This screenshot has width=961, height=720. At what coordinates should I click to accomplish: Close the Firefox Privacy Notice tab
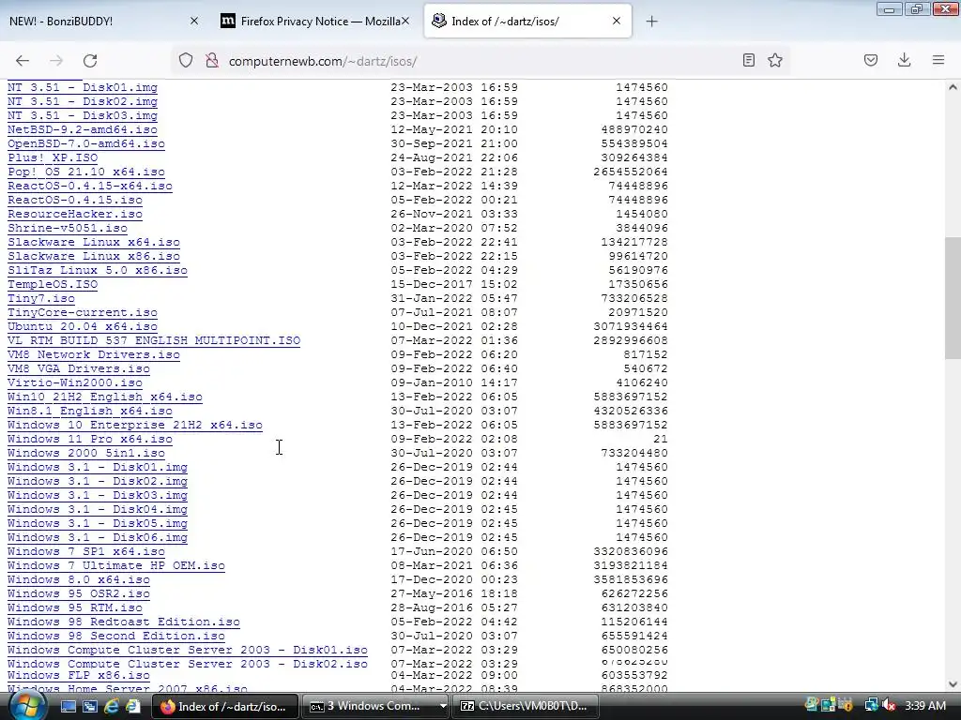[405, 21]
